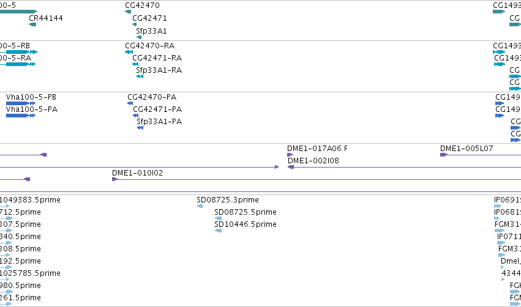Open the CG42471-PA protein label

coord(157,109)
